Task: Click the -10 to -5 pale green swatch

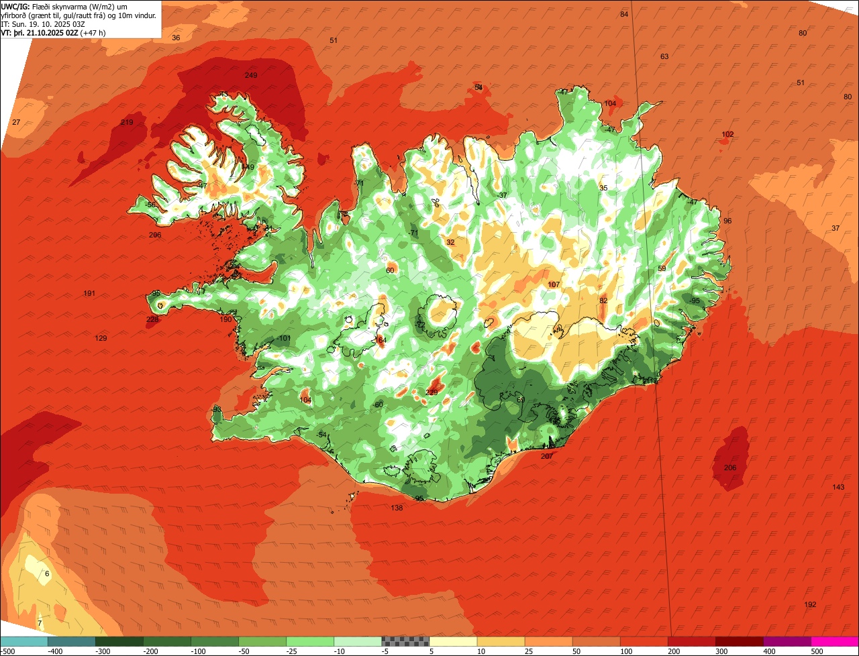Action: [358, 641]
